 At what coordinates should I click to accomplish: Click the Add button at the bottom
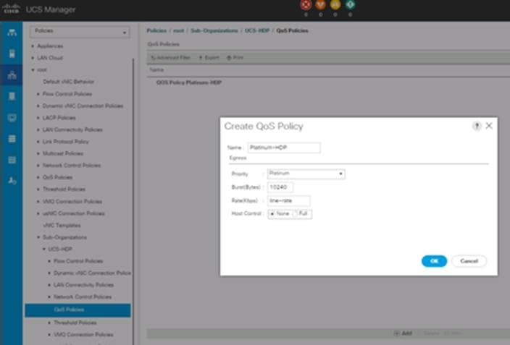click(404, 333)
